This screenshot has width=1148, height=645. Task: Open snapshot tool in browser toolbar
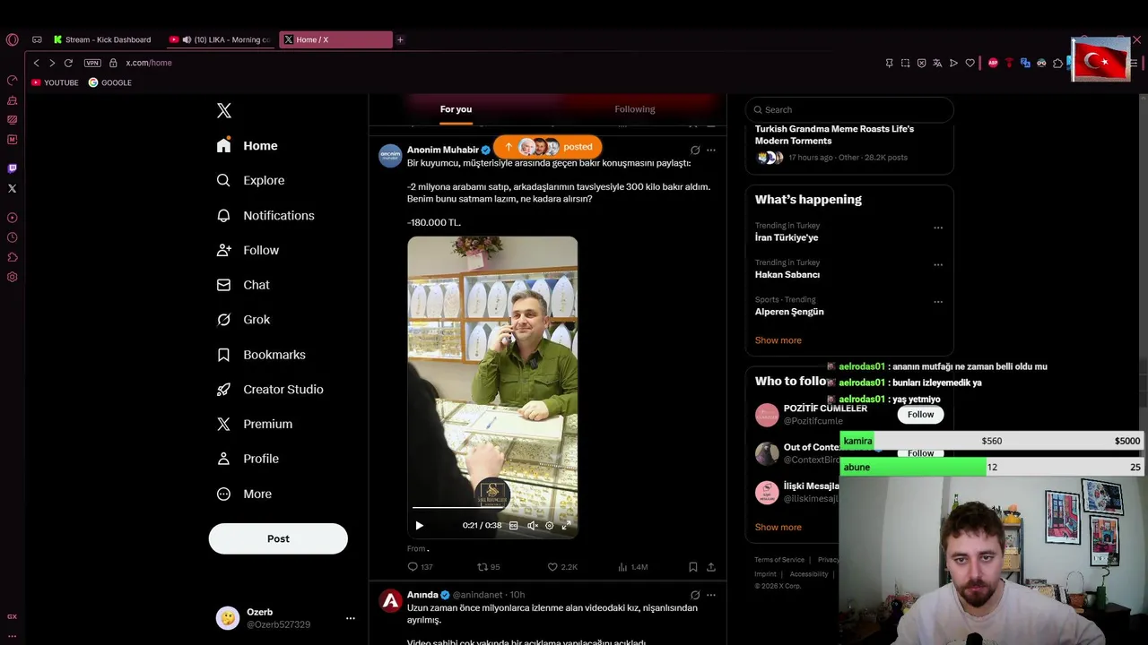[x=905, y=63]
